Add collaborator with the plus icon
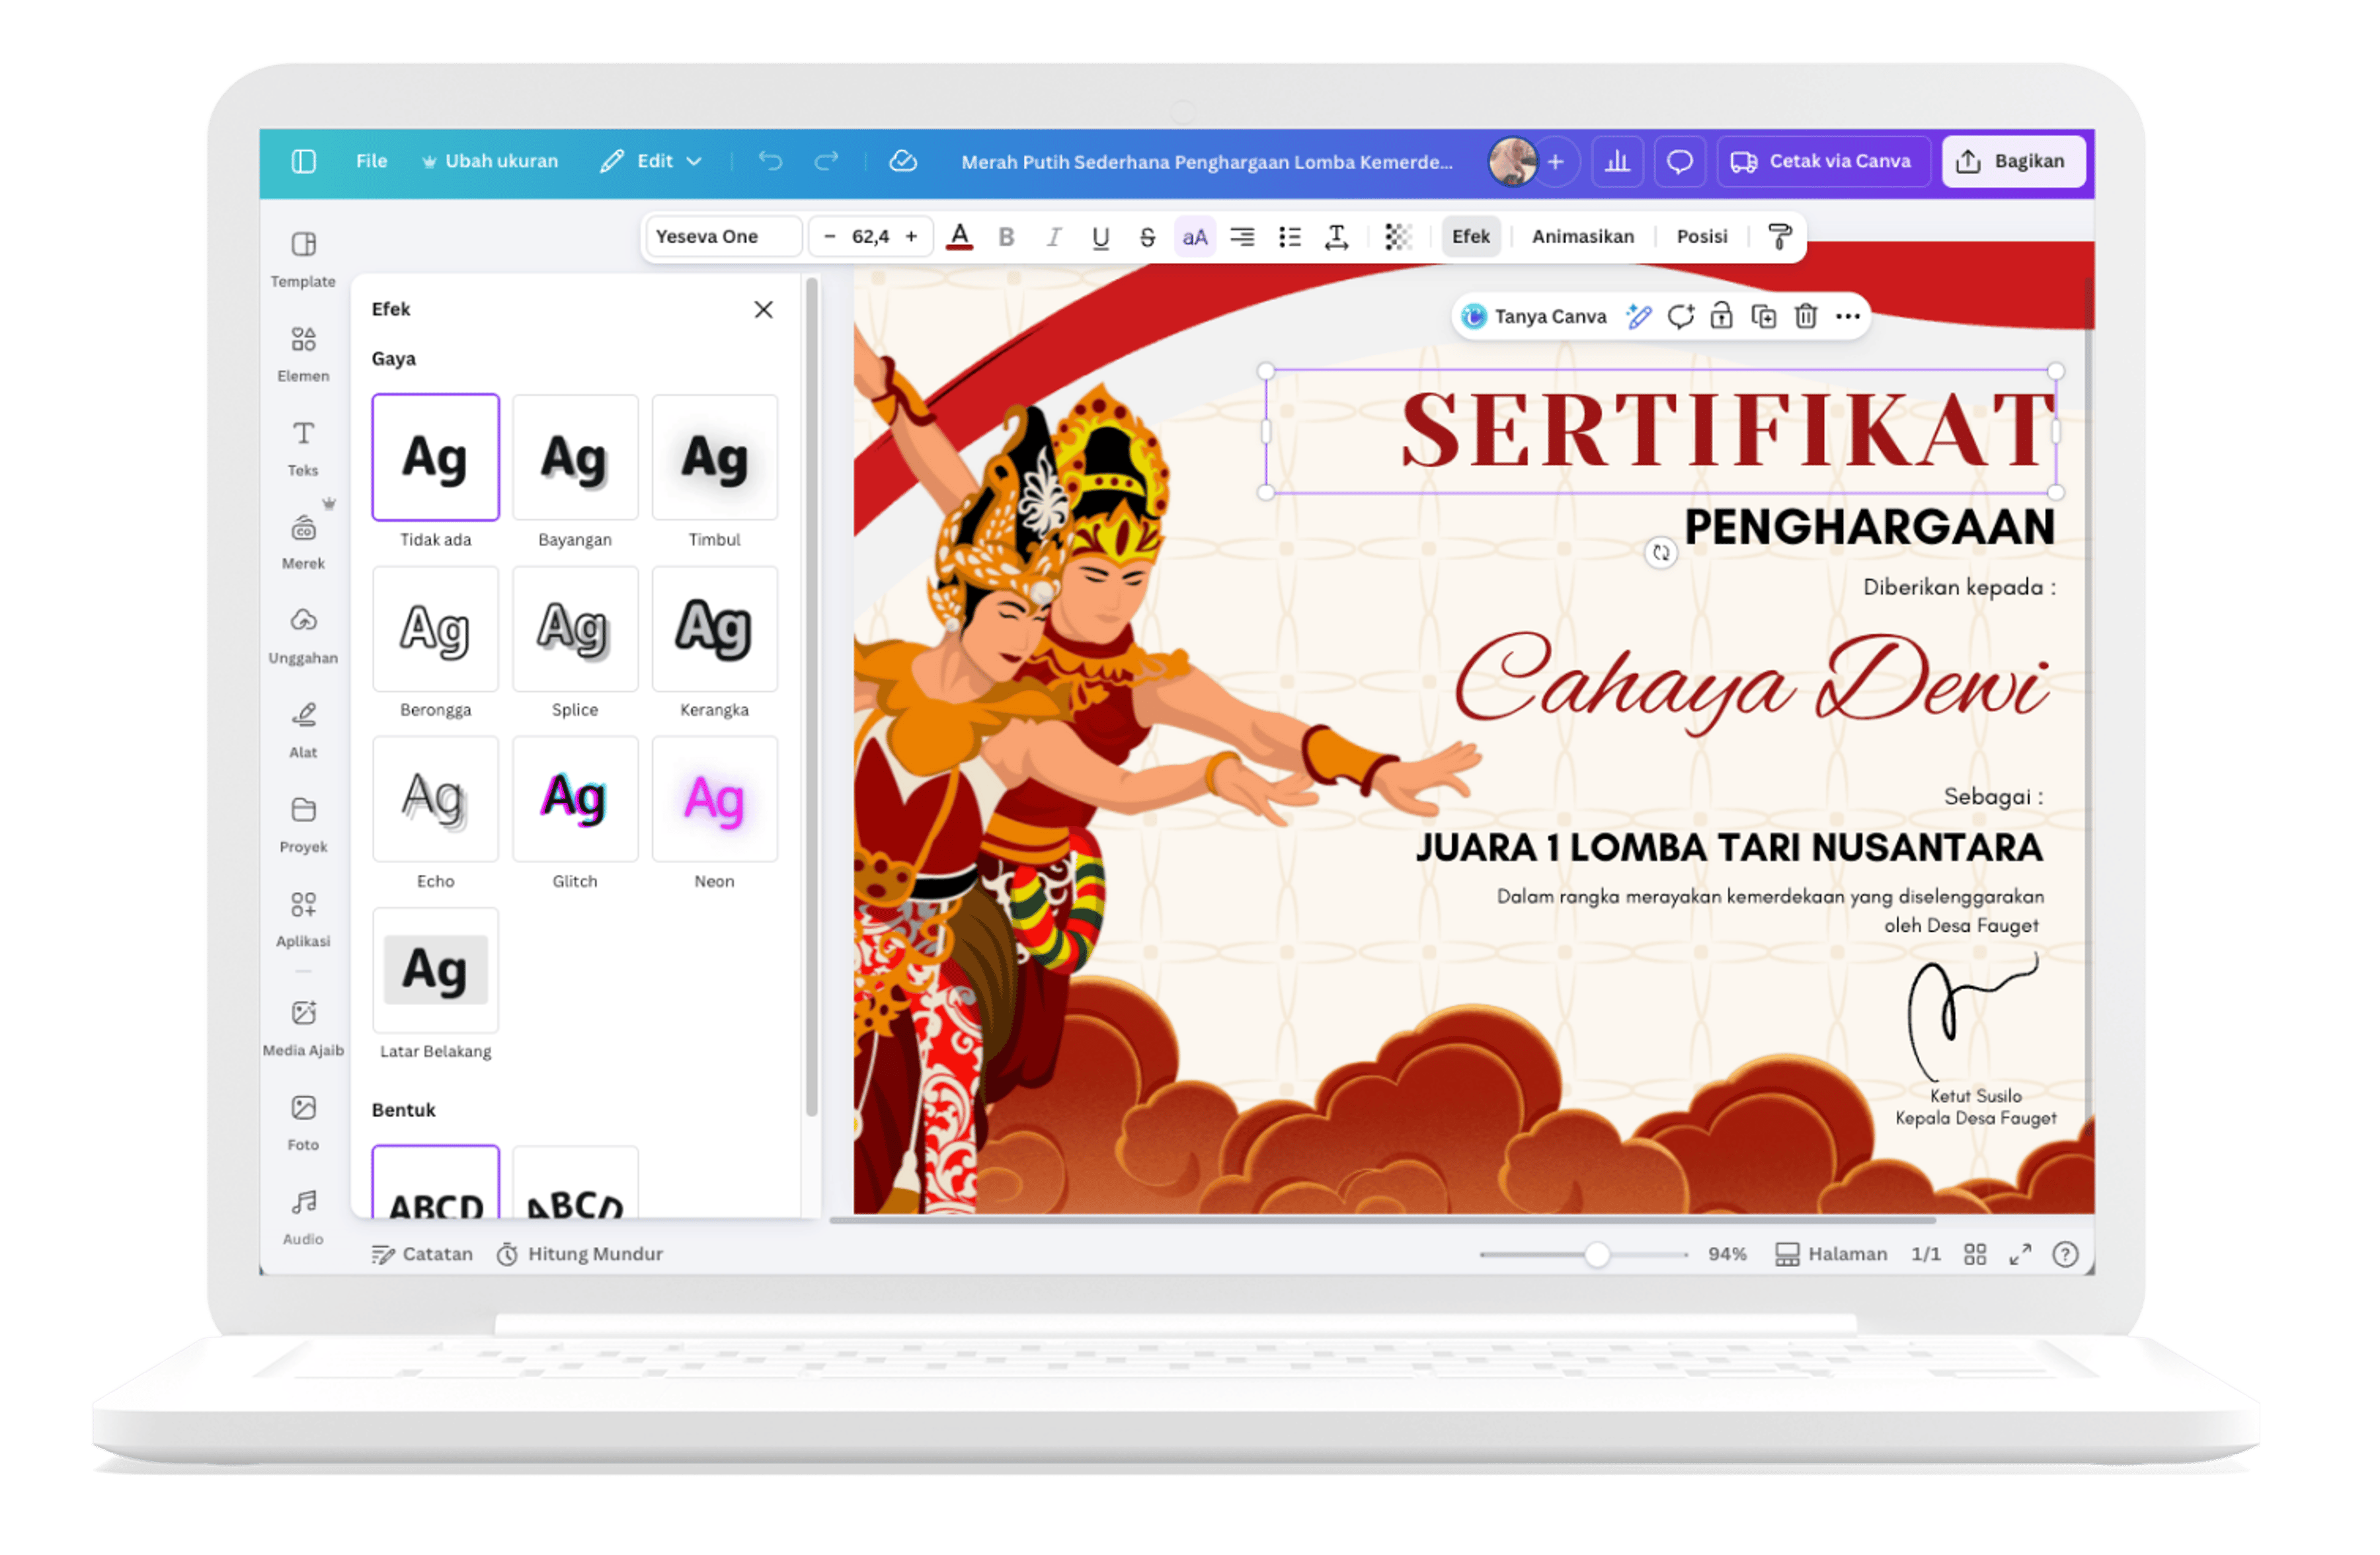 [1556, 161]
